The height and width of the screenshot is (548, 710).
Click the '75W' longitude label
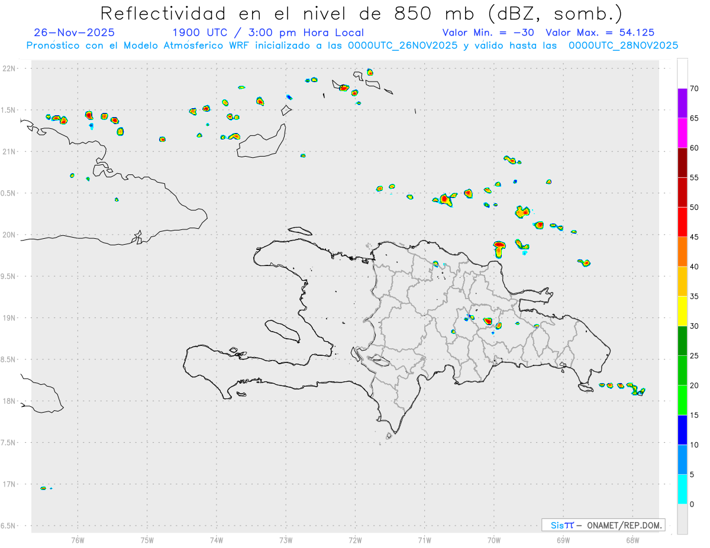[x=147, y=540]
